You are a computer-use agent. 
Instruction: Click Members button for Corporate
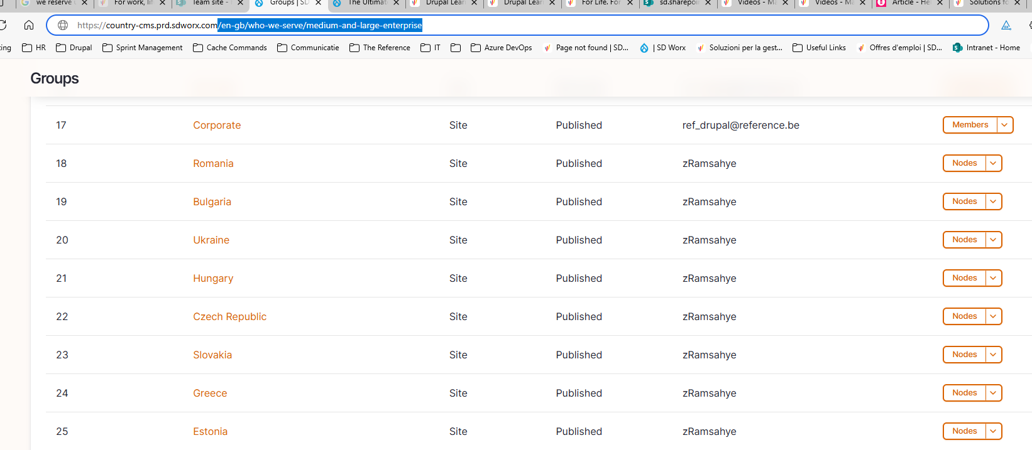pos(970,125)
